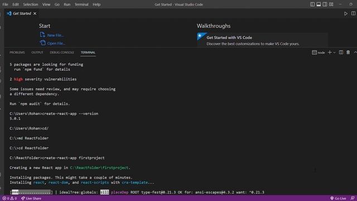Click the green C:\ReactFolder\firstproject path
This screenshot has height=201, width=357.
coord(100,167)
